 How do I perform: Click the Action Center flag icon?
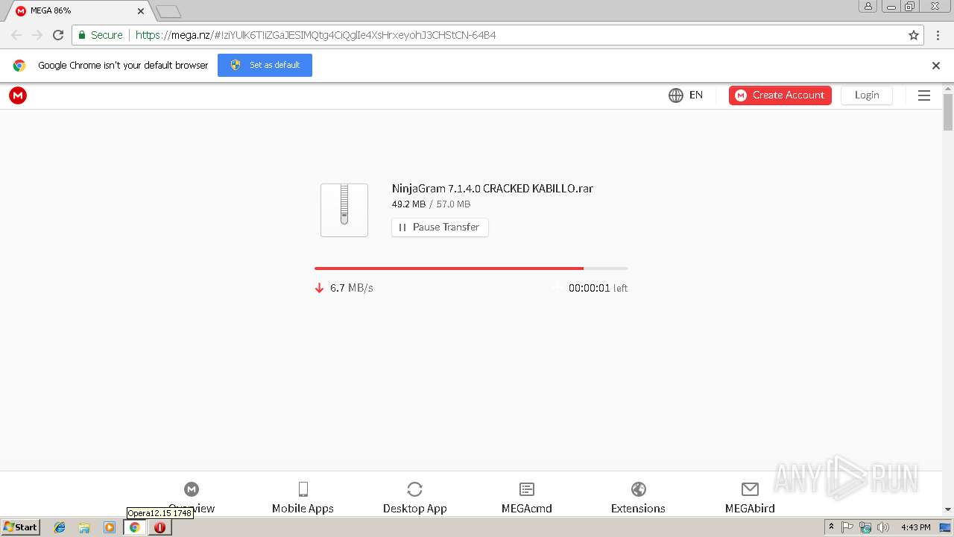(847, 527)
